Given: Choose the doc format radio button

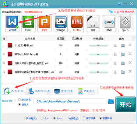Looking at the screenshot, I should point(42,118).
